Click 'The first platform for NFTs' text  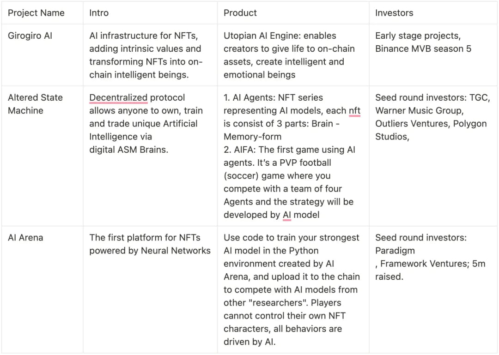coord(145,238)
